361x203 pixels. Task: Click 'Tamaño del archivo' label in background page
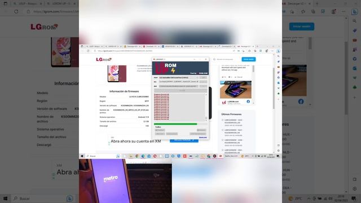pos(51,137)
